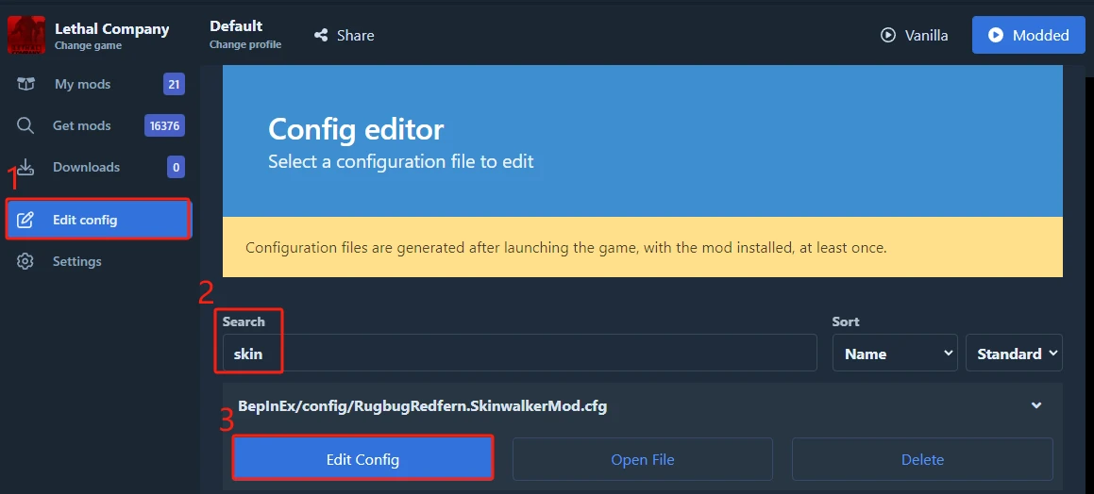The image size is (1094, 494).
Task: Click the Lethal Company game icon
Action: 25,35
